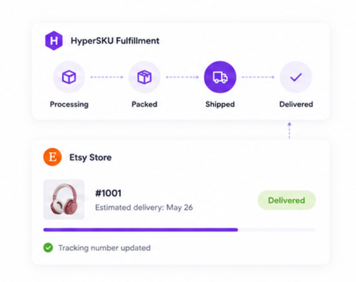
Task: Click the green Delivered status badge
Action: click(x=287, y=200)
